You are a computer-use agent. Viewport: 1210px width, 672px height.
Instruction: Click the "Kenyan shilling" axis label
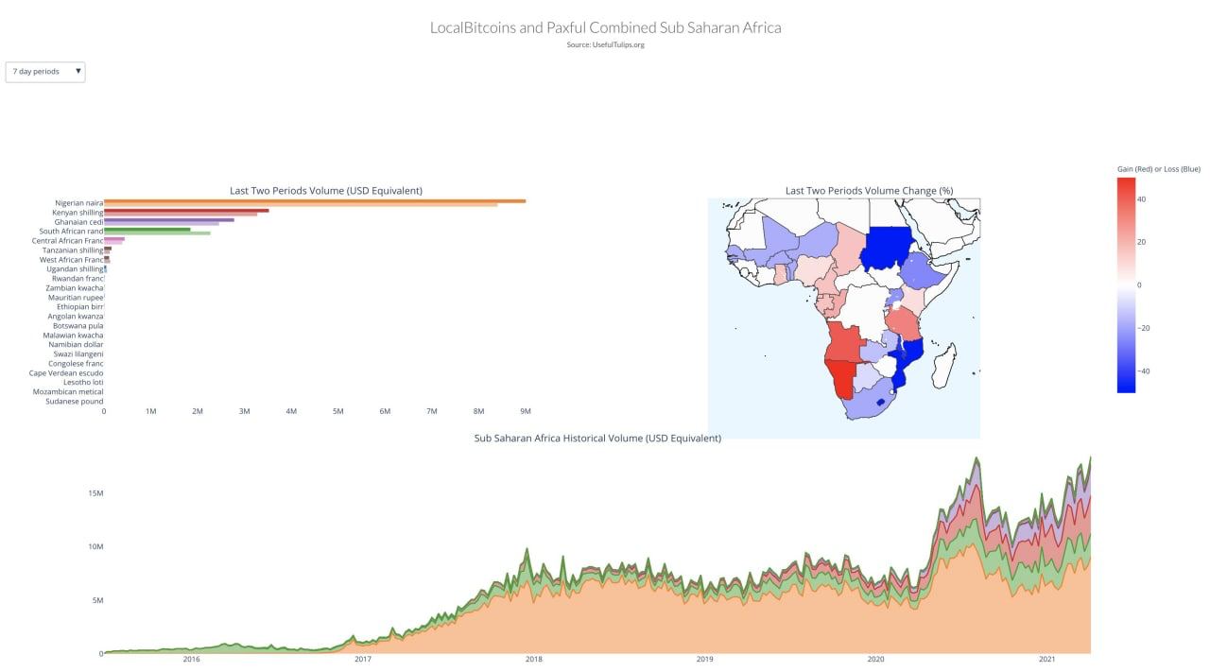[78, 213]
